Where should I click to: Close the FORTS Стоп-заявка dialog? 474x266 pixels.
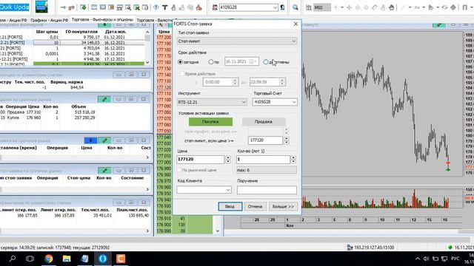[296, 24]
